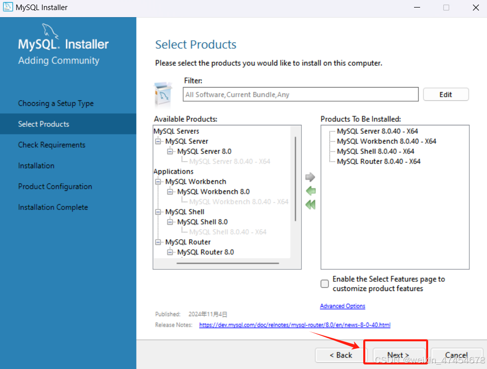The image size is (487, 369).
Task: Click the MySQL Installer title bar icon
Action: (x=8, y=7)
